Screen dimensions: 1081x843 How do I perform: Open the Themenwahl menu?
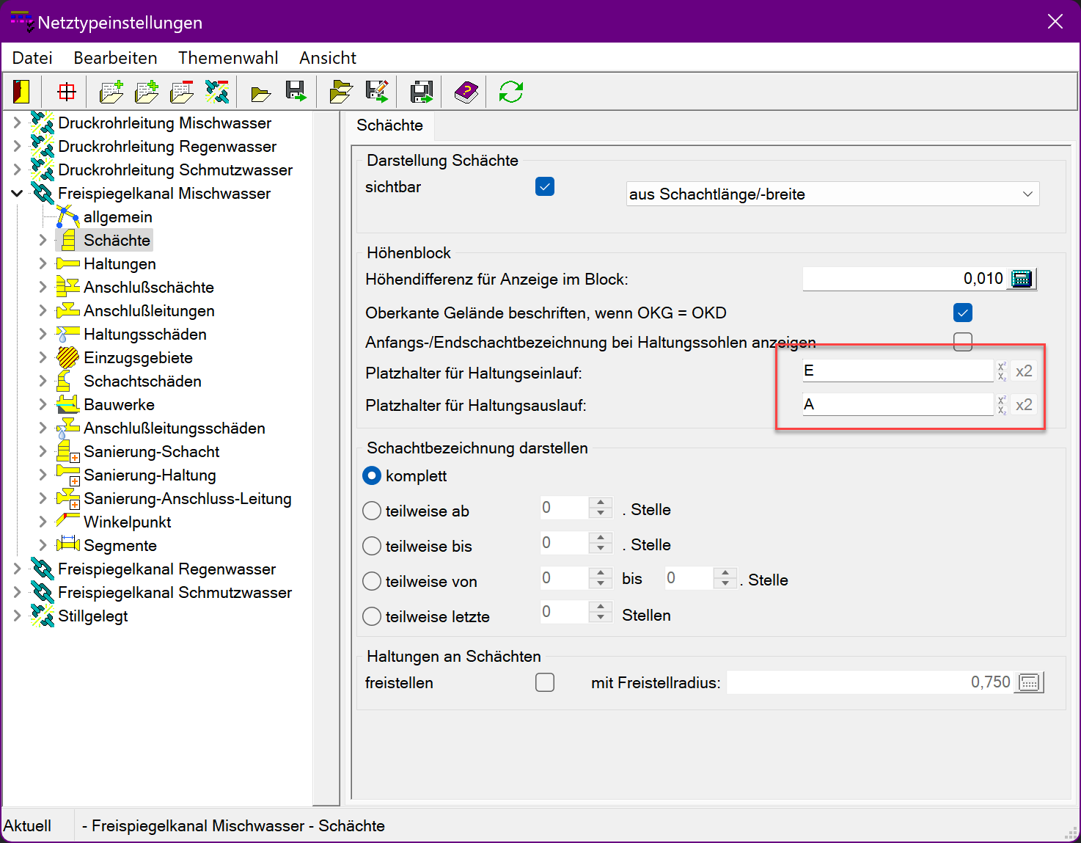coord(228,58)
